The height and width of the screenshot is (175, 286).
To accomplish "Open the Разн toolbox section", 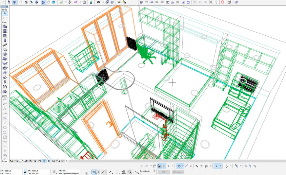I will pos(4,161).
